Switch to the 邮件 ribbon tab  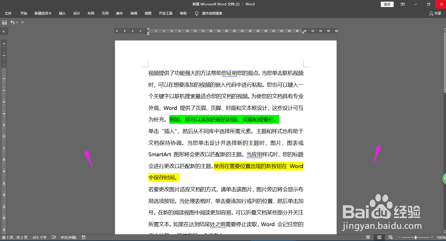point(120,13)
